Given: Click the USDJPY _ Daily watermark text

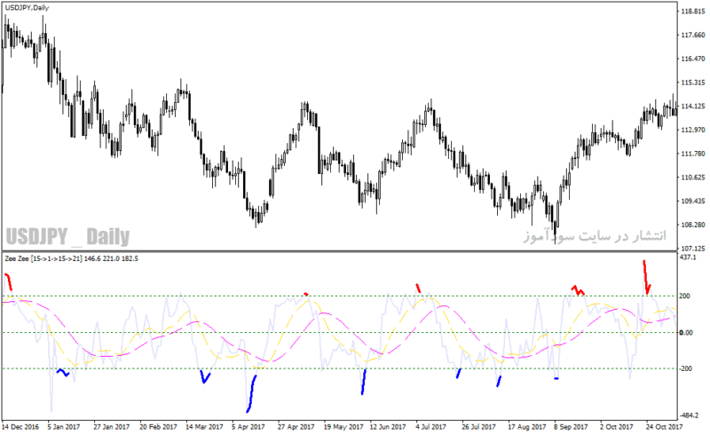Looking at the screenshot, I should click(67, 236).
